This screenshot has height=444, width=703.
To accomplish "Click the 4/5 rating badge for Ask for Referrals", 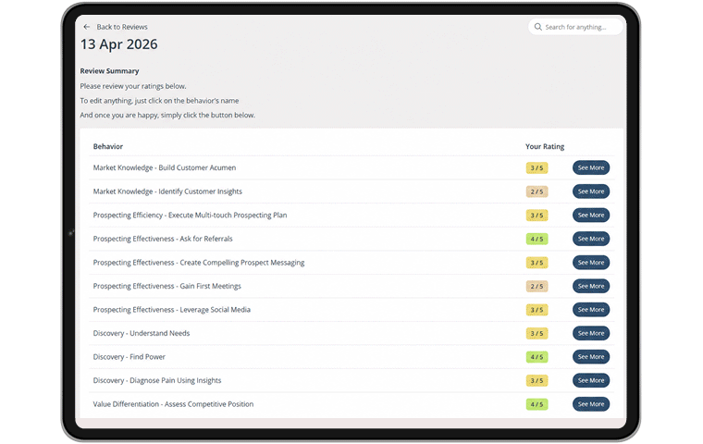I will click(x=536, y=239).
